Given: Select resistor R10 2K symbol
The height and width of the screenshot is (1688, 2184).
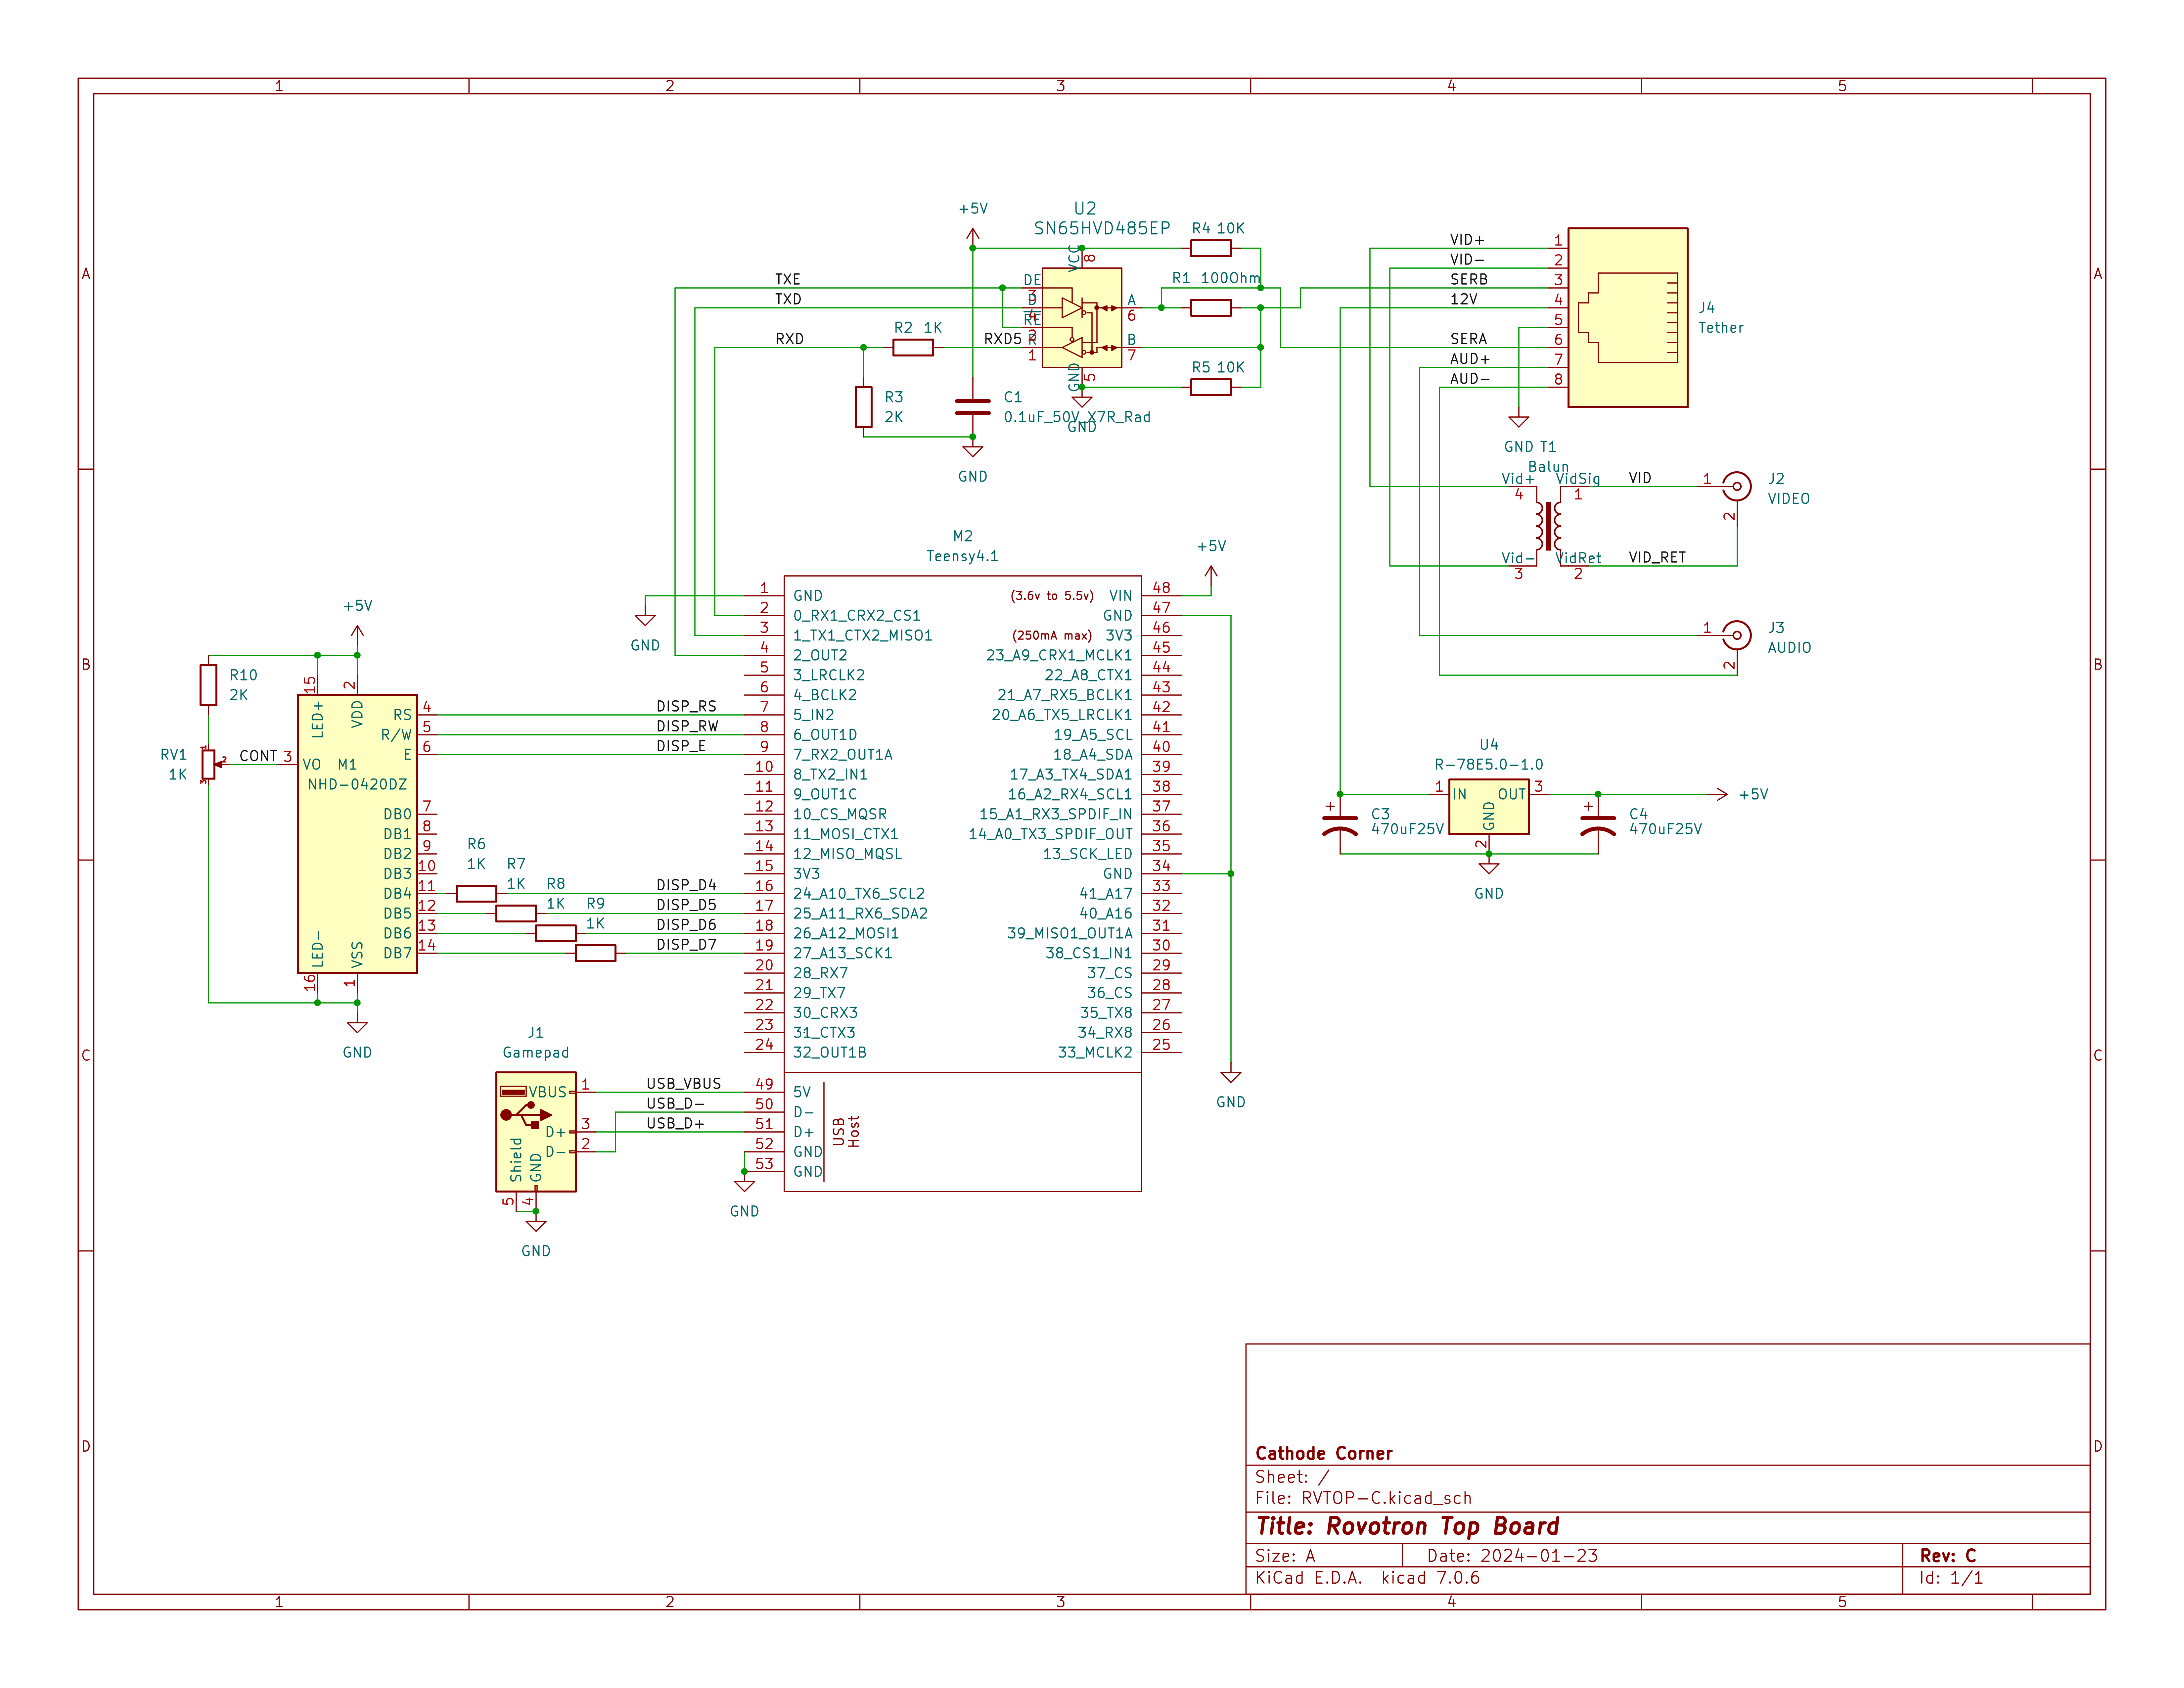Looking at the screenshot, I should coord(208,685).
